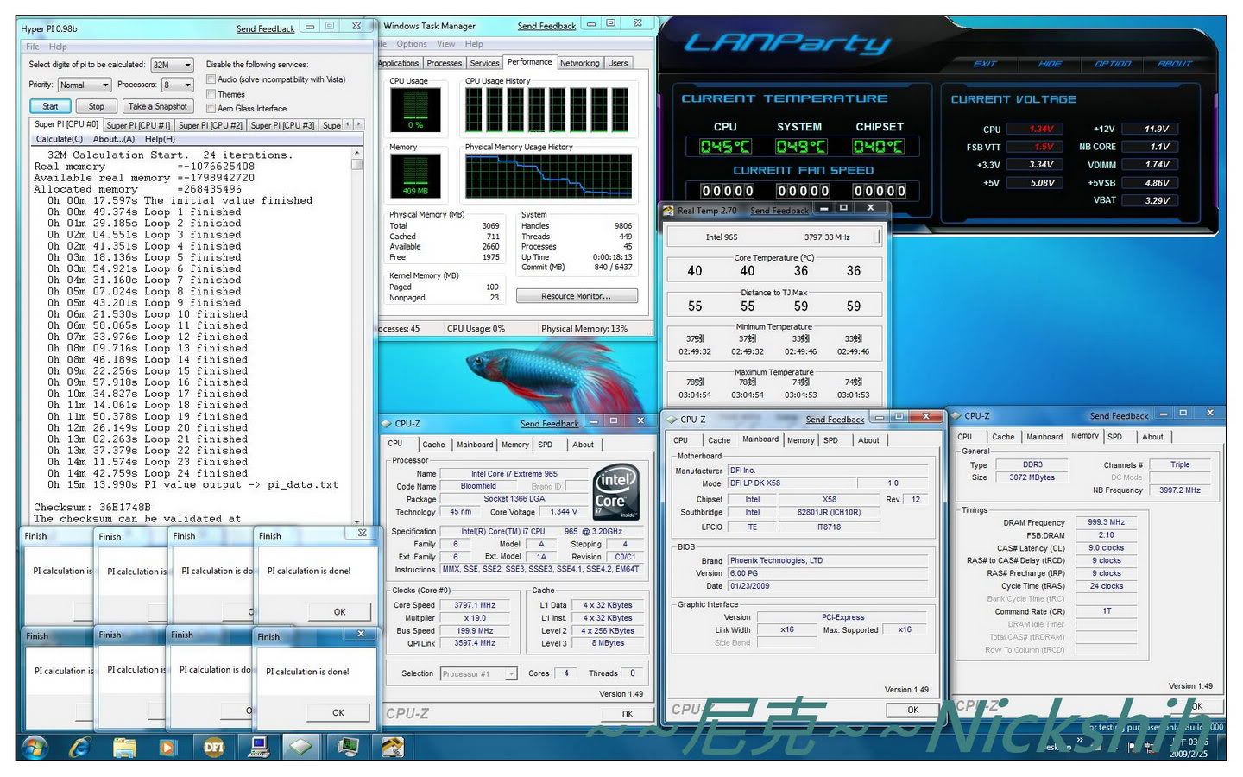The height and width of the screenshot is (777, 1243).
Task: Open Task Manager taskbar icon with green monitor
Action: coord(348,746)
